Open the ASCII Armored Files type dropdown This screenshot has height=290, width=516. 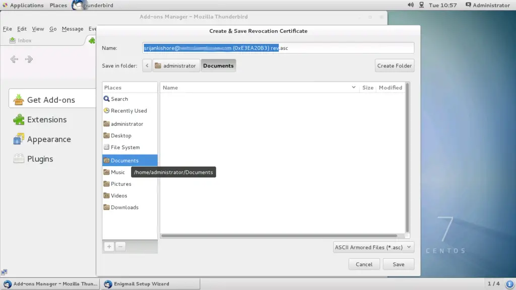point(373,247)
